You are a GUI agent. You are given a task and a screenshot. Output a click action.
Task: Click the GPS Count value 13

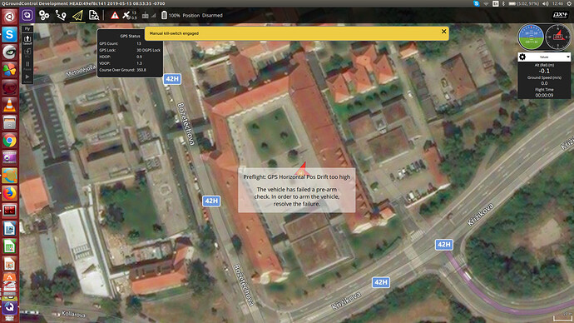(x=139, y=43)
